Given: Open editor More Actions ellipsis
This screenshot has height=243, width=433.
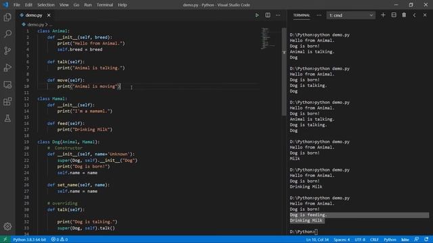Looking at the screenshot, I should (278, 15).
